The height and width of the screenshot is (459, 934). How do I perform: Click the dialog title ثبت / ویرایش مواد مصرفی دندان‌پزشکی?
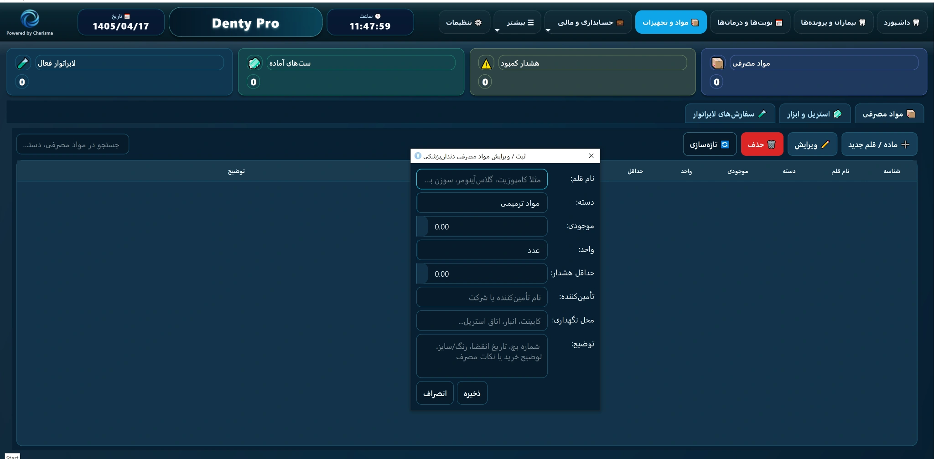(x=474, y=156)
